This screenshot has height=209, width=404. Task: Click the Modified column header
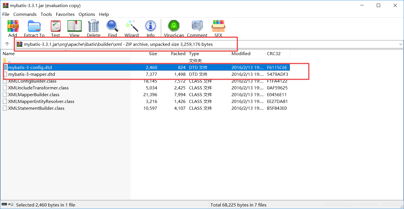[x=241, y=53]
